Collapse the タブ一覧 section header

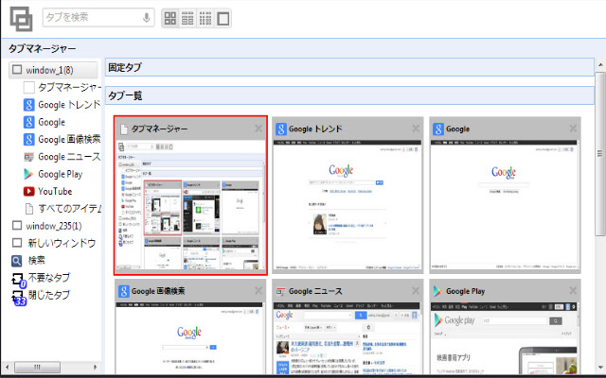(349, 95)
